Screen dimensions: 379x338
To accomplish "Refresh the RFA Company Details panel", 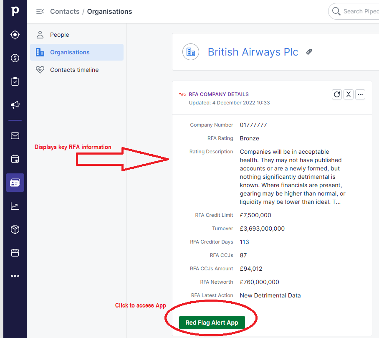I will click(x=337, y=94).
